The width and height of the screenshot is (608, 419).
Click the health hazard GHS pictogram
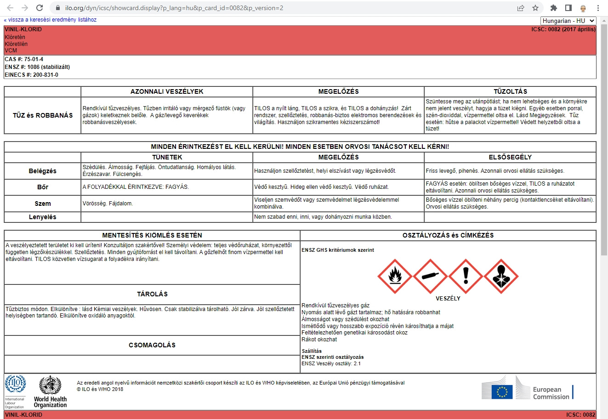click(501, 276)
